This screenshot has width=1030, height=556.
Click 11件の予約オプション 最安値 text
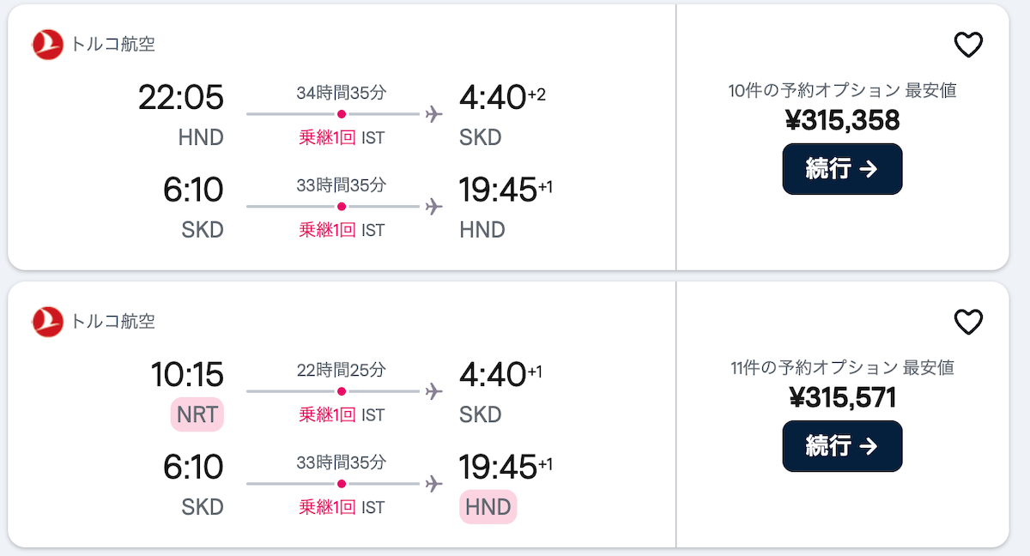coord(842,368)
